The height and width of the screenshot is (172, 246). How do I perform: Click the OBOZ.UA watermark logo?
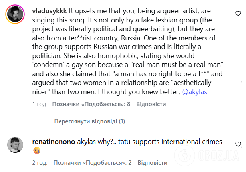(x=207, y=156)
